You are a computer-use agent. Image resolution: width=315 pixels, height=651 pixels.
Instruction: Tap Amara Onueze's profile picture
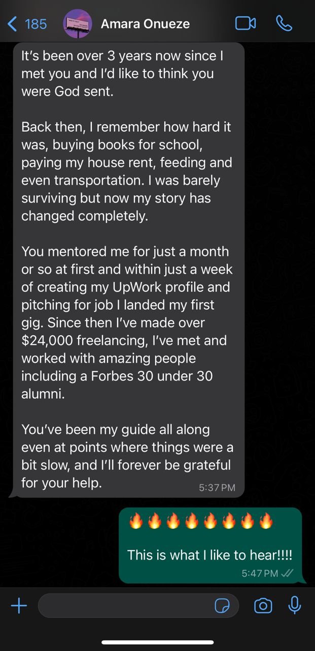tap(77, 23)
